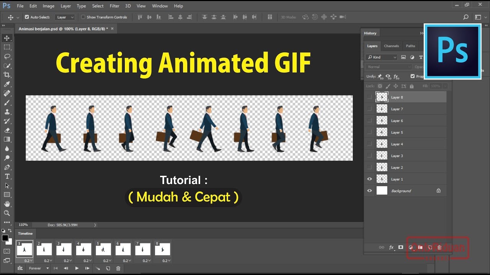Show Layer 7 via its visibility box
Viewport: 490px width, 275px height.
[x=369, y=109]
